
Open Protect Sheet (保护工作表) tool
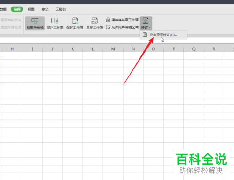[55, 23]
